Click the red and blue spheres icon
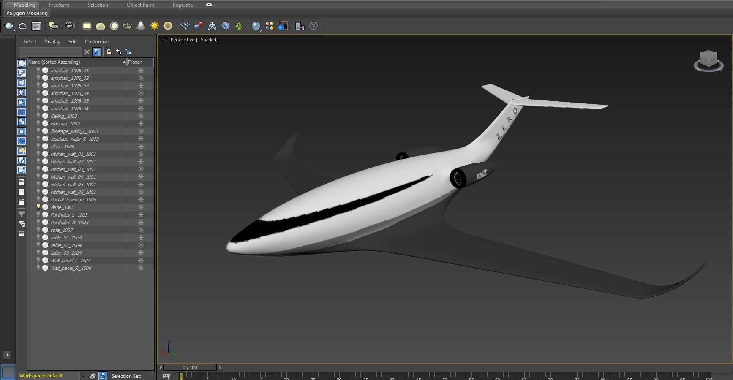Image resolution: width=733 pixels, height=380 pixels. coord(198,26)
